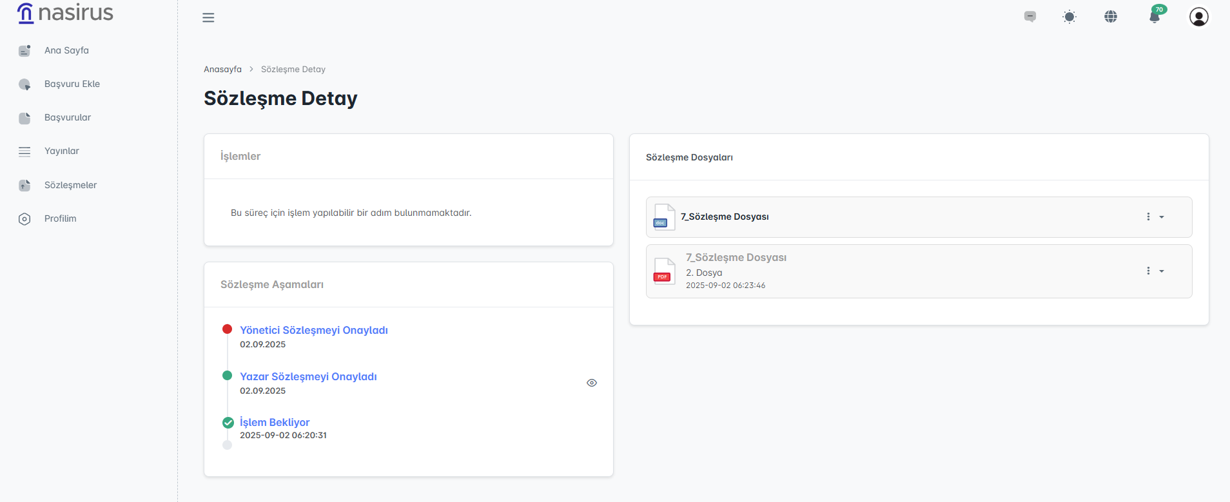Click the hamburger menu icon
Screen dimensions: 1230x502
point(208,17)
